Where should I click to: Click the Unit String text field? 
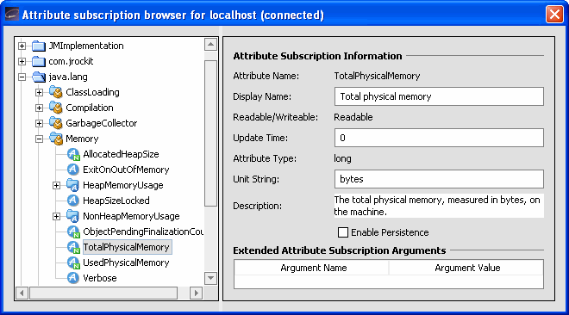click(439, 179)
